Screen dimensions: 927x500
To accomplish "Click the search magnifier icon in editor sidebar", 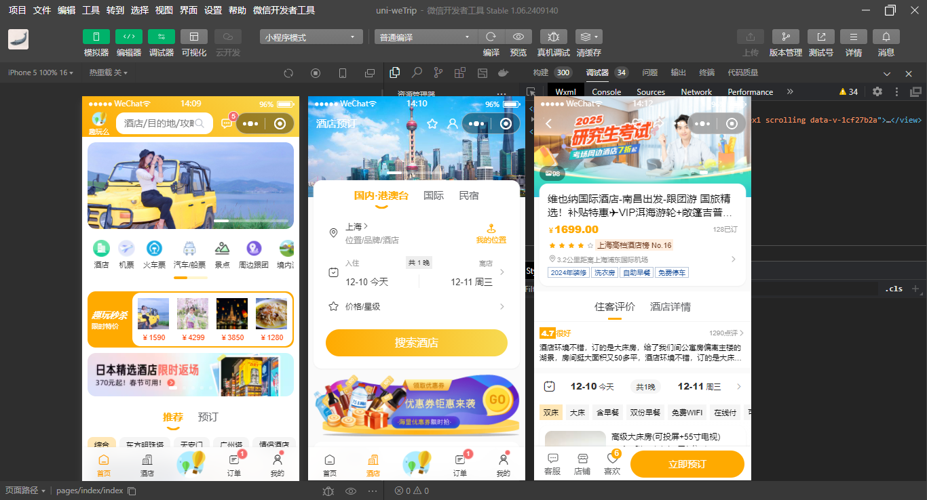I will (x=417, y=72).
